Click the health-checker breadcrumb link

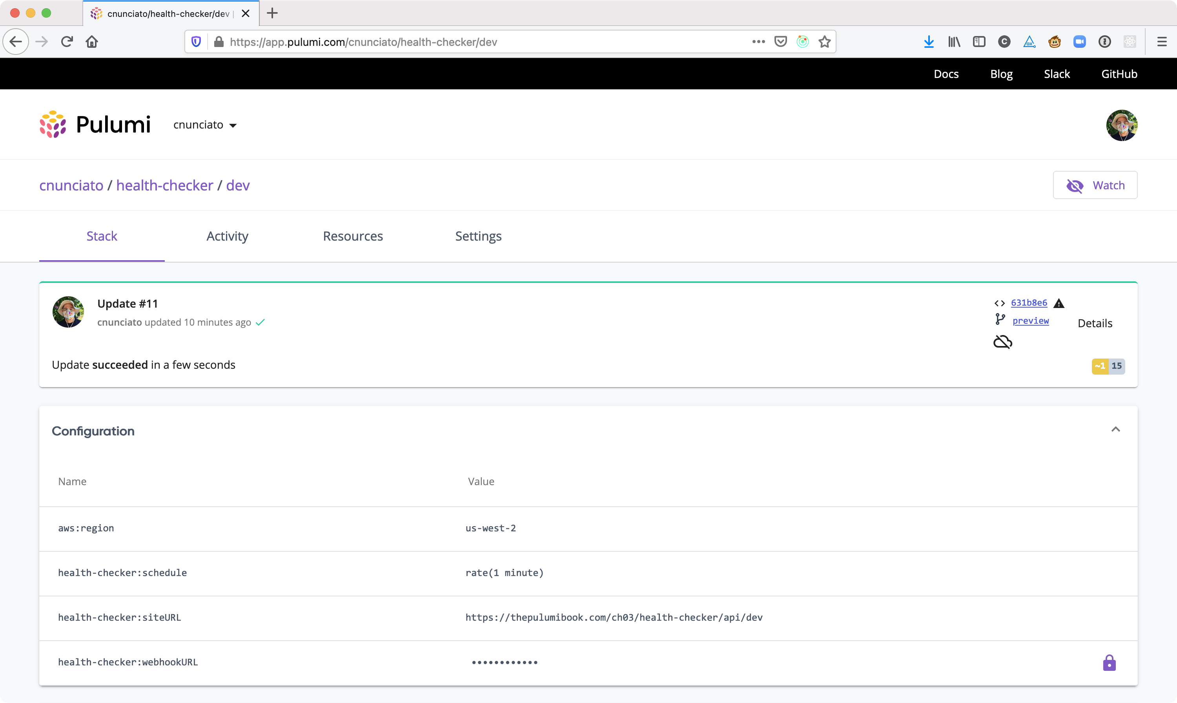[x=164, y=185]
